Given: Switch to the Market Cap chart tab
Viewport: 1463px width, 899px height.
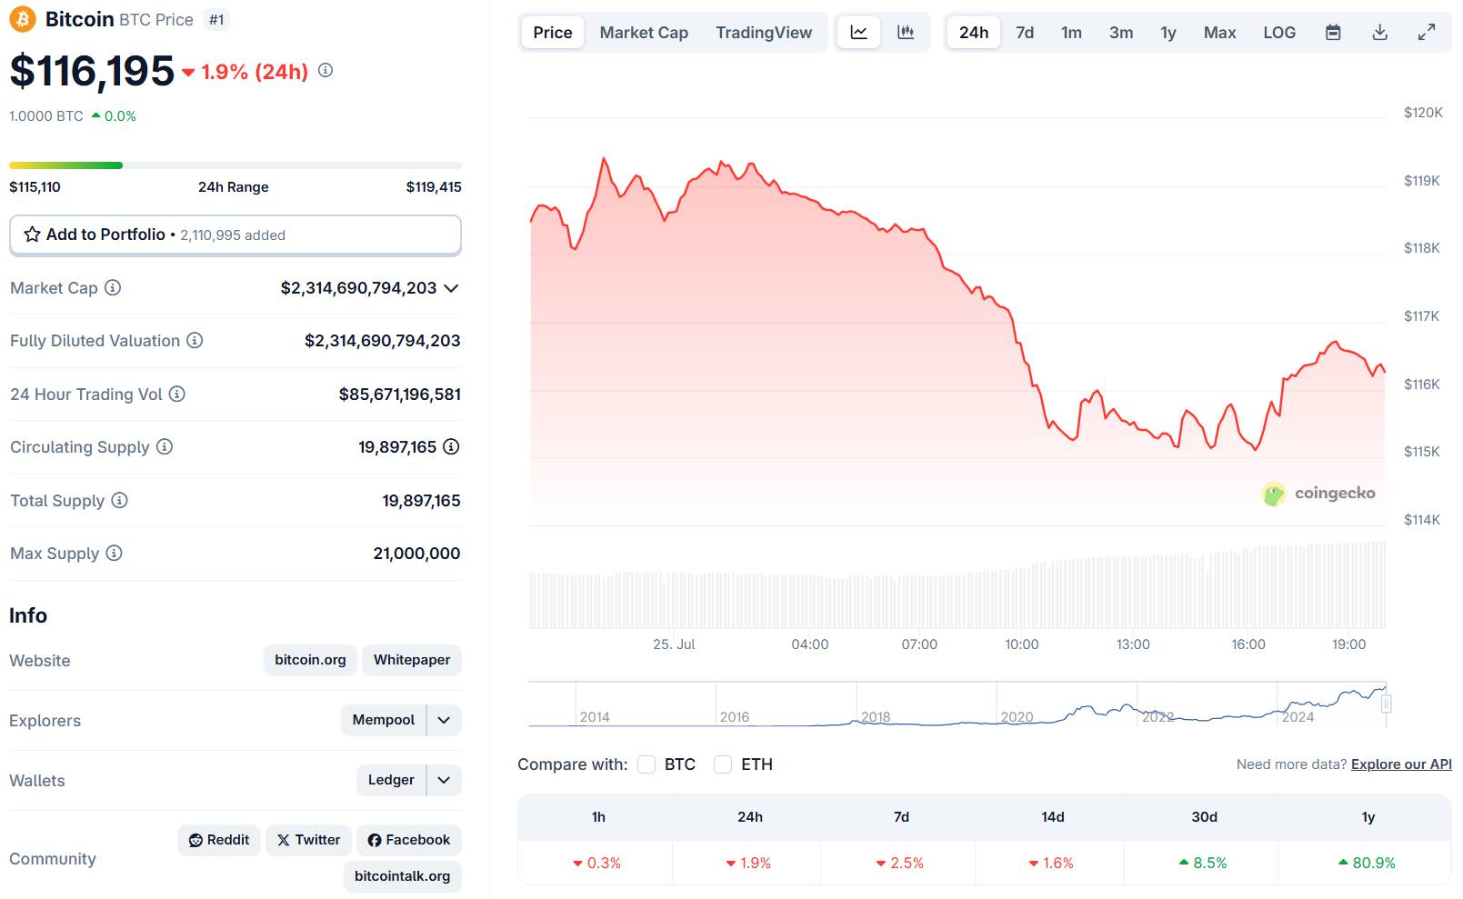Looking at the screenshot, I should [644, 32].
